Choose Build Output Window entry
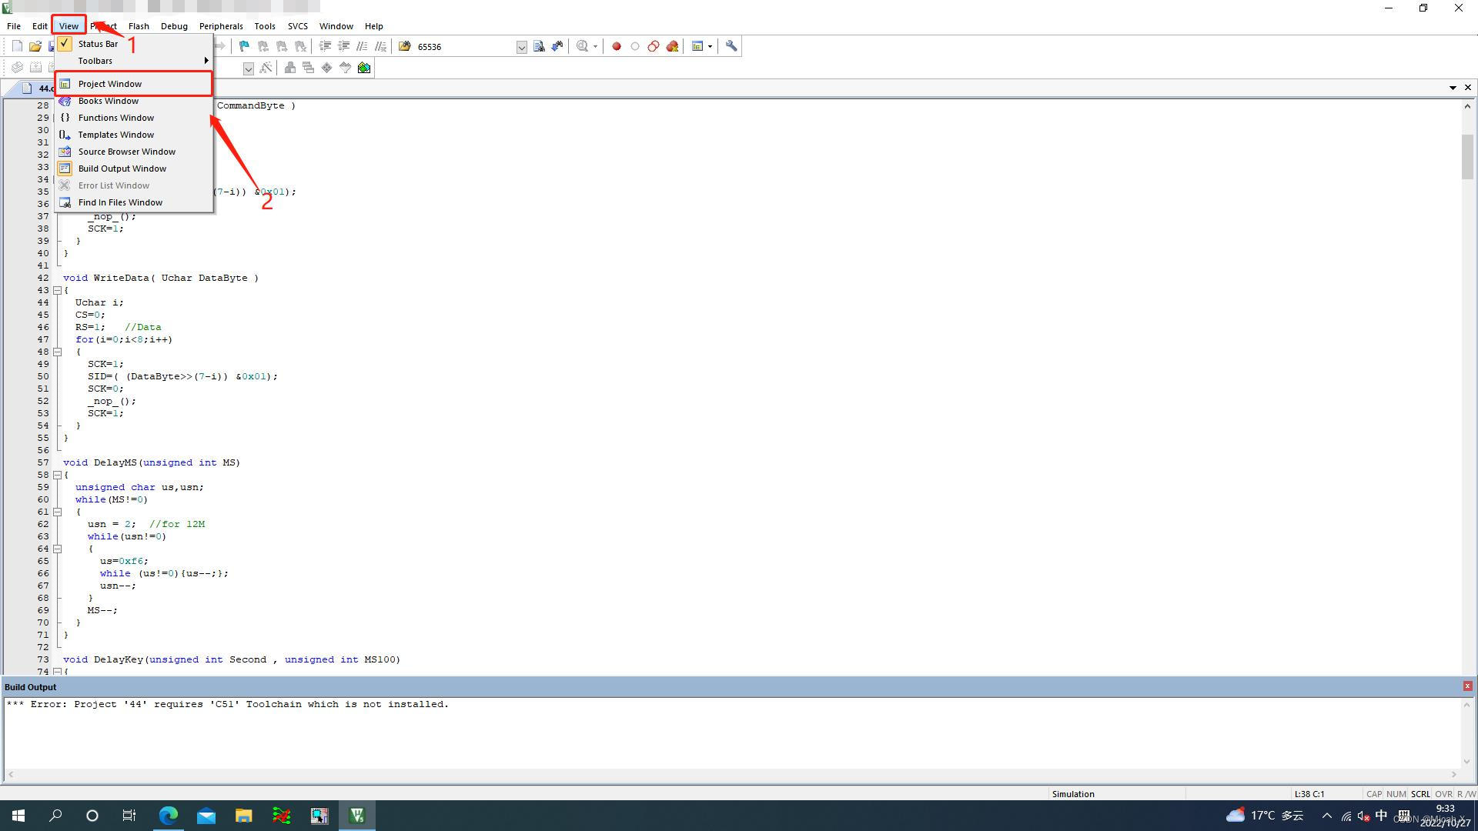The height and width of the screenshot is (831, 1478). point(122,169)
